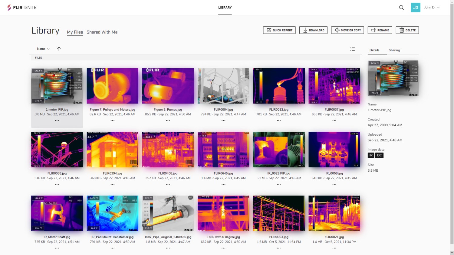The height and width of the screenshot is (255, 454).
Task: Select the FLIR0645.jpg thumbnail
Action: 223,150
